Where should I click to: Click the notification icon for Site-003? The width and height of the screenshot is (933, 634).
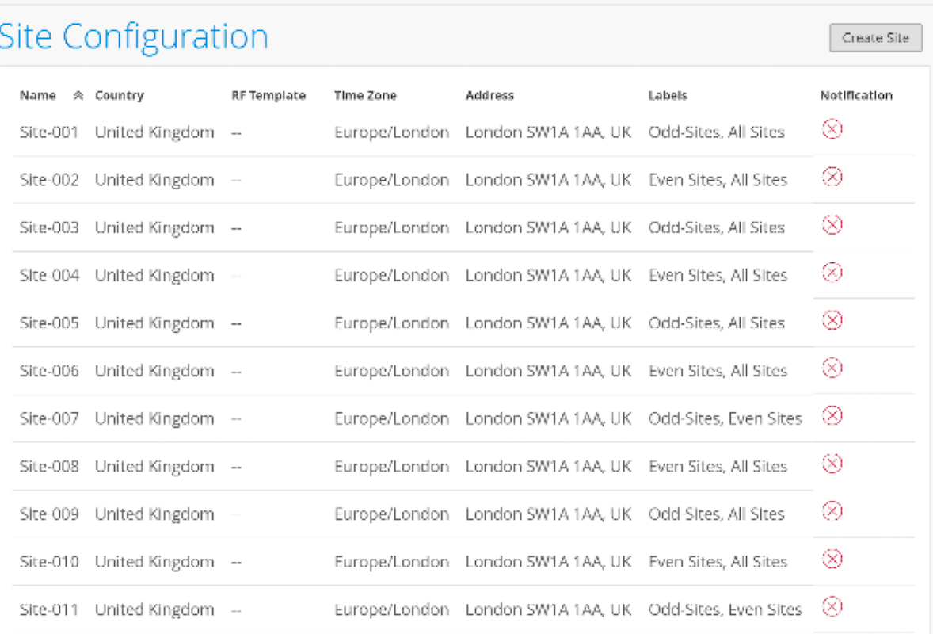click(x=832, y=225)
